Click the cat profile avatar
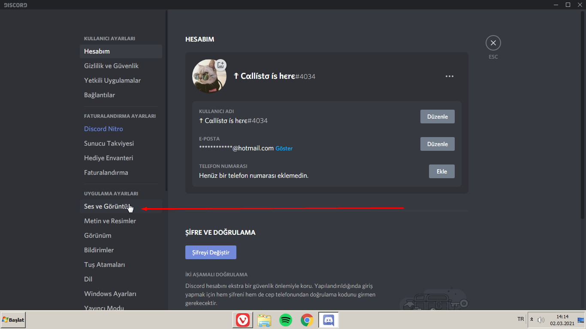 click(x=209, y=76)
